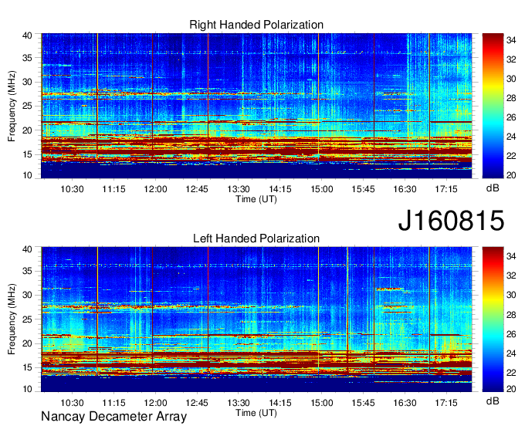Click the 15:45 time tick under Right Handed plot

click(x=363, y=189)
